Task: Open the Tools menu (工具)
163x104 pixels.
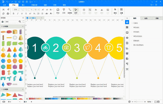Action: [121, 11]
